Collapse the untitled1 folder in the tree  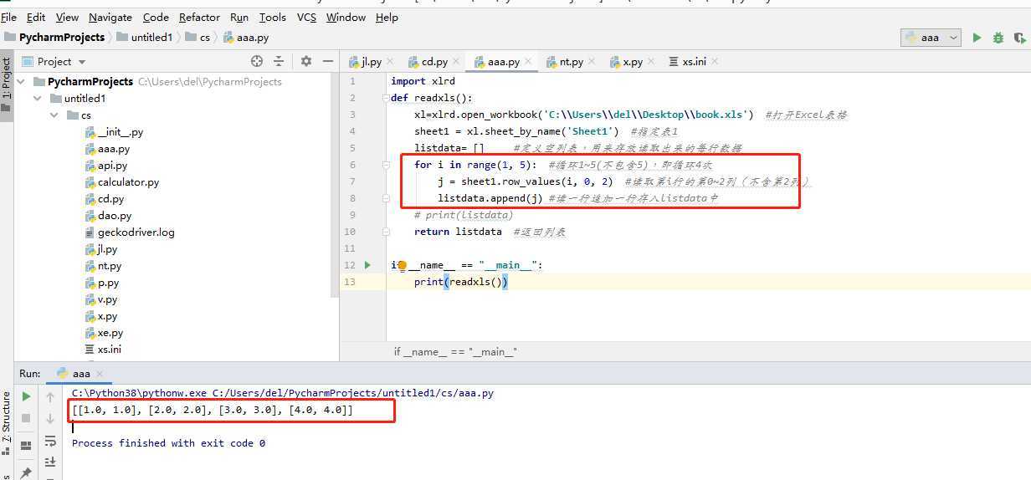tap(38, 99)
